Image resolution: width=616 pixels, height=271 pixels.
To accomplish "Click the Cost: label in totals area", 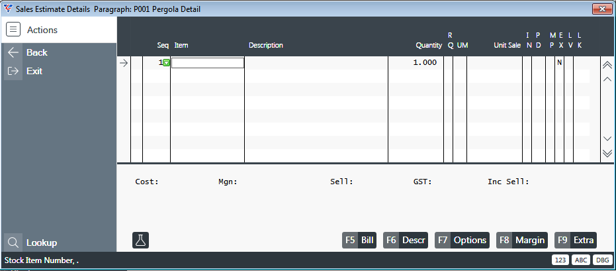I will pos(147,182).
